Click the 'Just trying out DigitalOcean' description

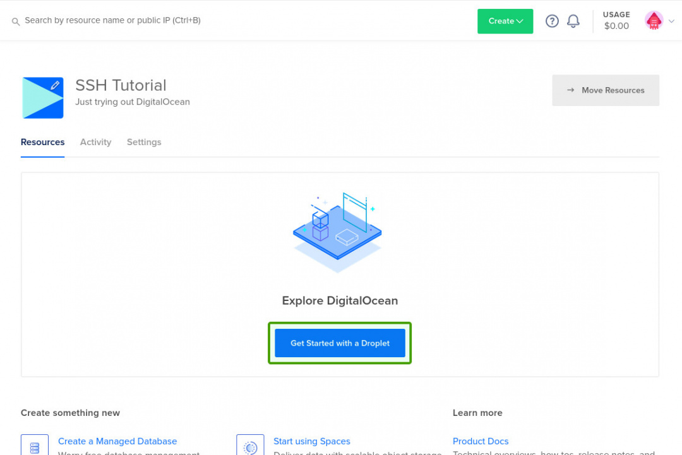point(133,102)
